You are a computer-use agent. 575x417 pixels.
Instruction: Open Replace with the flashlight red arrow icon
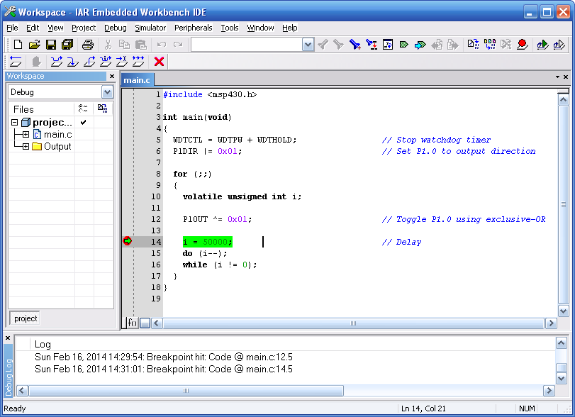pos(372,45)
